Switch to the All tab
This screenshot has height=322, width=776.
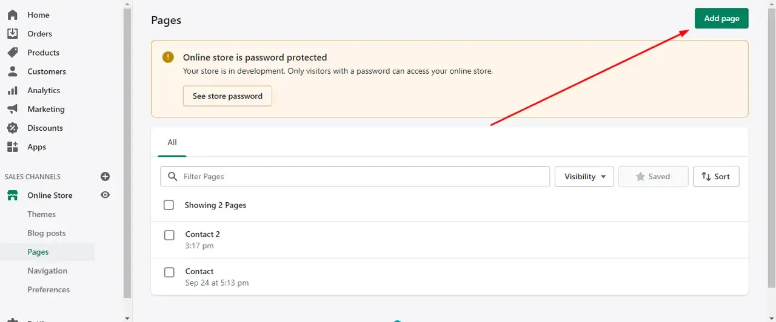172,142
